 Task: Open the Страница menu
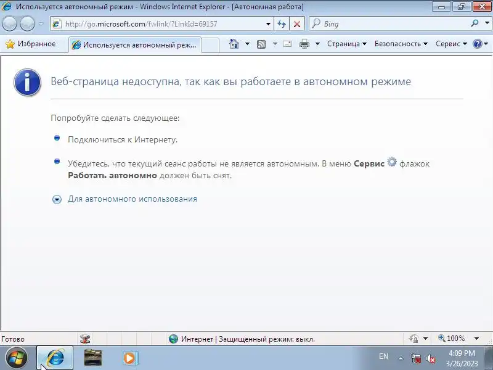point(347,44)
